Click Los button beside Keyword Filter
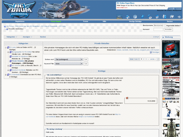The height and width of the screenshot is (137, 183). coord(86,64)
